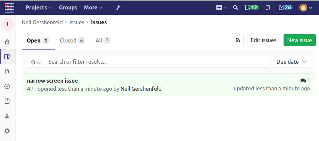
Task: Switch to the All issues tab
Action: 103,40
